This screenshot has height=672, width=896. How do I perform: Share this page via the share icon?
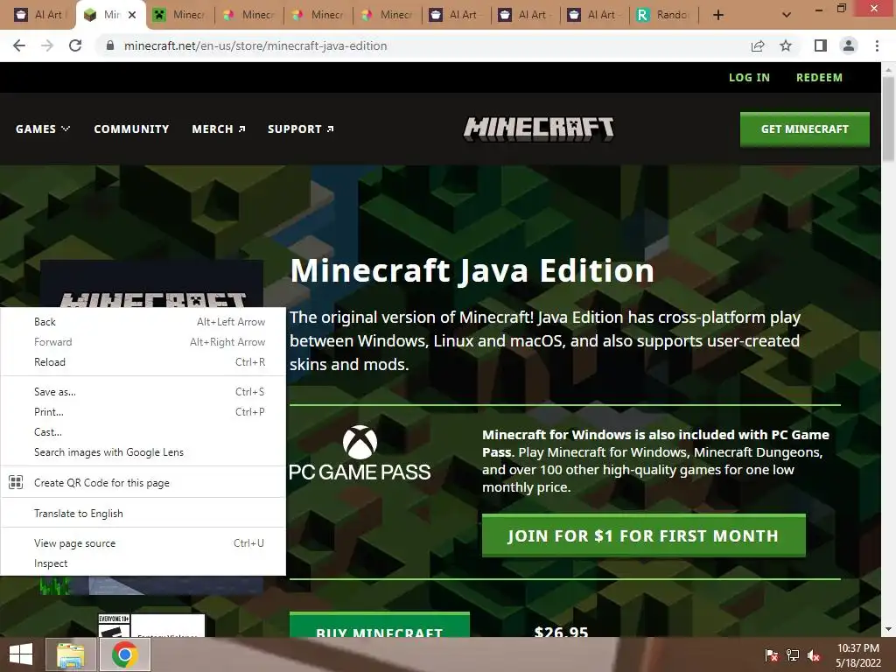758,45
